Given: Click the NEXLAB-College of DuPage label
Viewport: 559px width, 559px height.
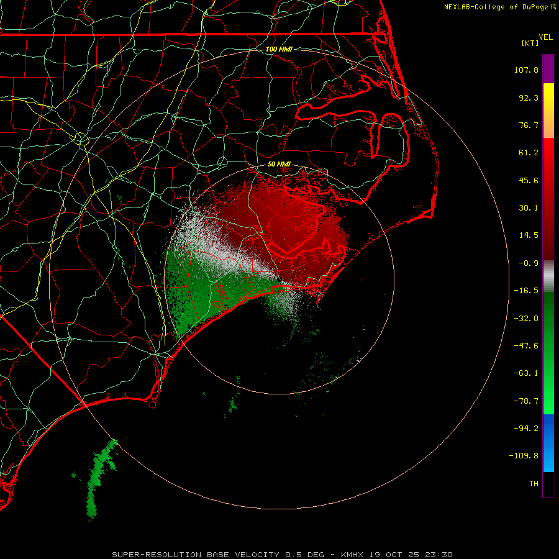Looking at the screenshot, I should (496, 7).
